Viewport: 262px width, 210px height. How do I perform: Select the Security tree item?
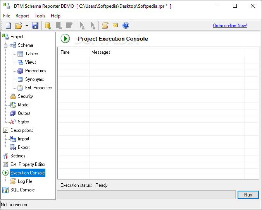[x=25, y=96]
